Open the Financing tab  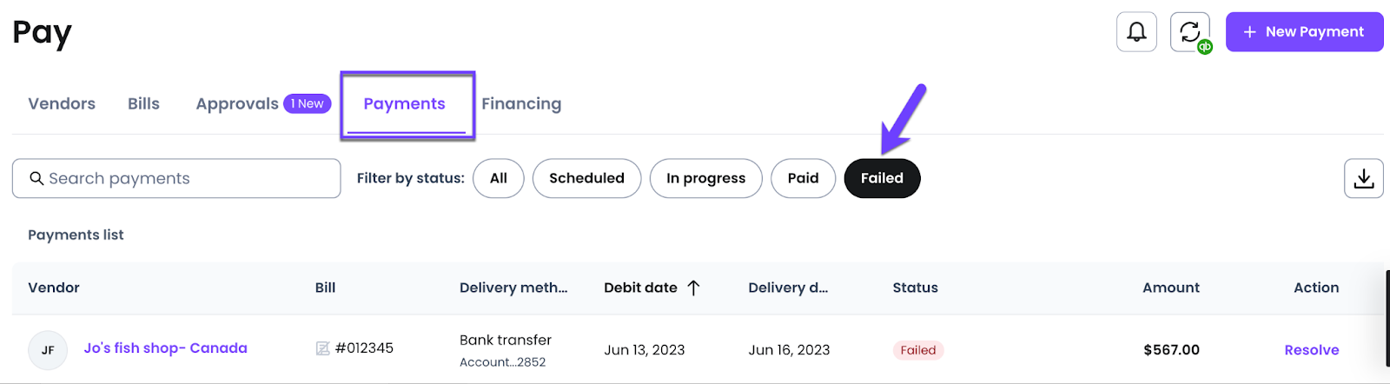(x=521, y=103)
